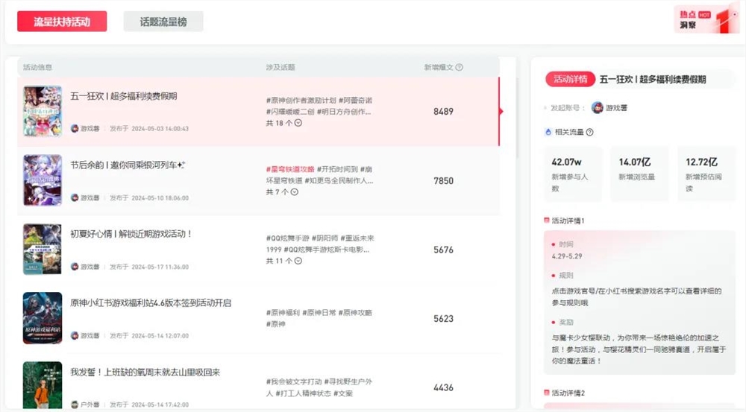The image size is (746, 412).
Task: Click the 4.29-5.29 time range text
Action: tap(567, 256)
